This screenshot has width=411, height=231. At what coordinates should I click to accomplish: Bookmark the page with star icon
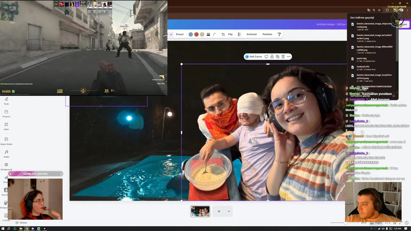[379, 10]
